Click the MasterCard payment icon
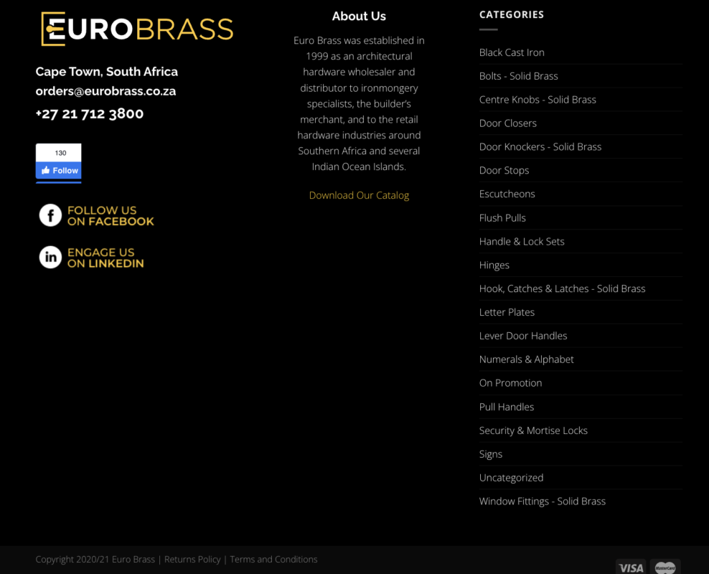The height and width of the screenshot is (574, 709). (x=665, y=568)
